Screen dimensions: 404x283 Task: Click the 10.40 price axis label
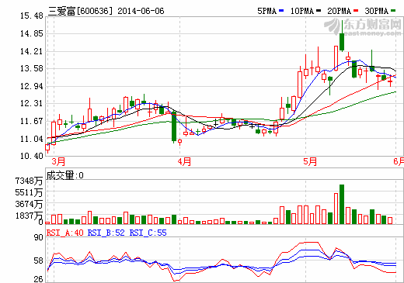coord(32,156)
